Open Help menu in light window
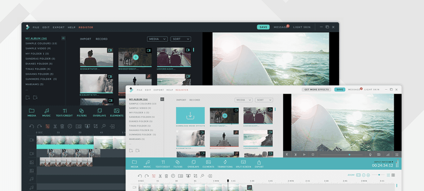Screen dimensions: 424x191 pos(170,90)
